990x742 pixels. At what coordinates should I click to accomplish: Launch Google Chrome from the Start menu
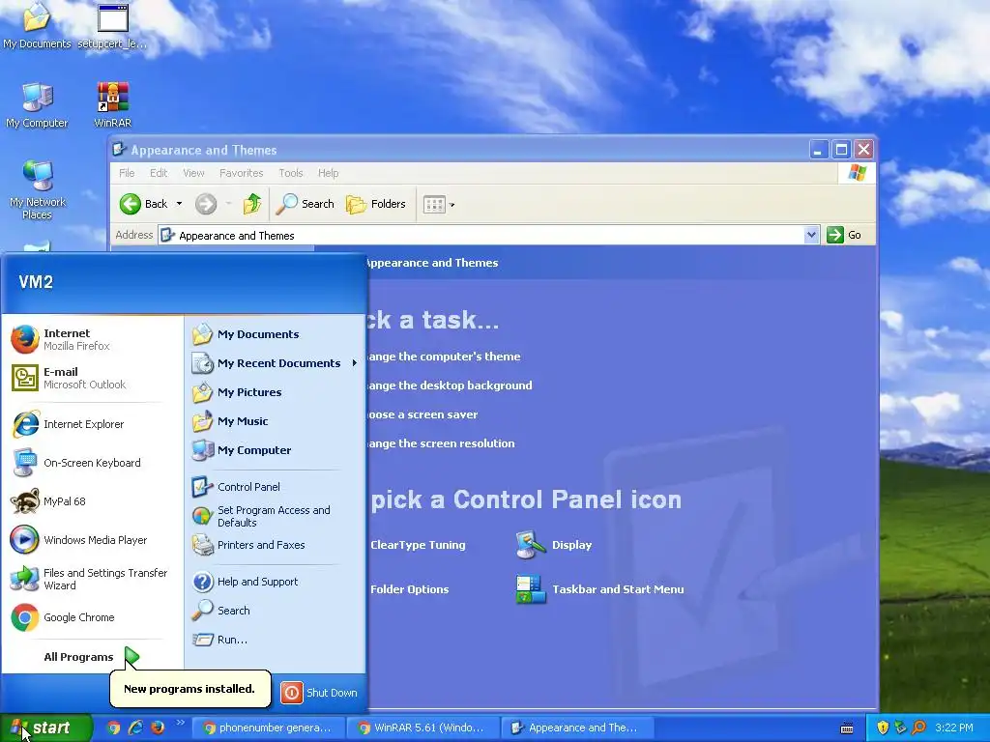coord(92,617)
